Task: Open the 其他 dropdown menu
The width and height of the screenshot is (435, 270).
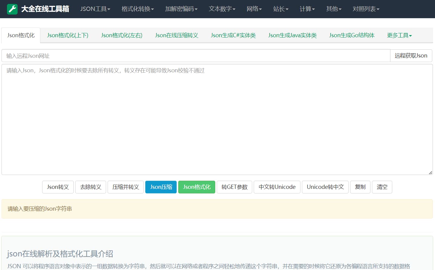Action: tap(334, 9)
